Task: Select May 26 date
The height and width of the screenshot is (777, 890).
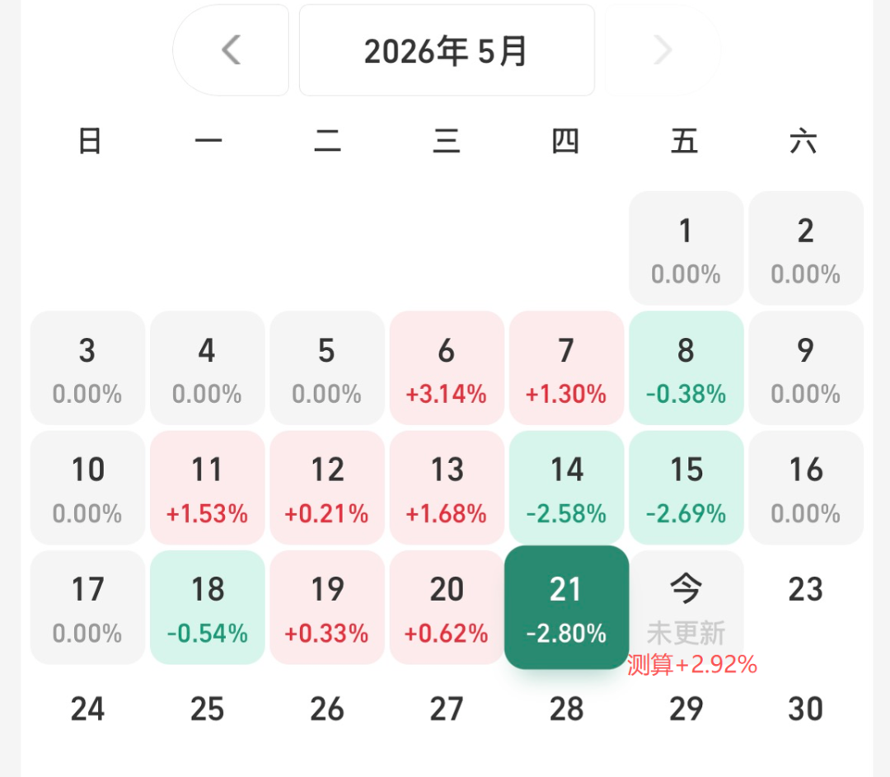Action: pos(327,709)
